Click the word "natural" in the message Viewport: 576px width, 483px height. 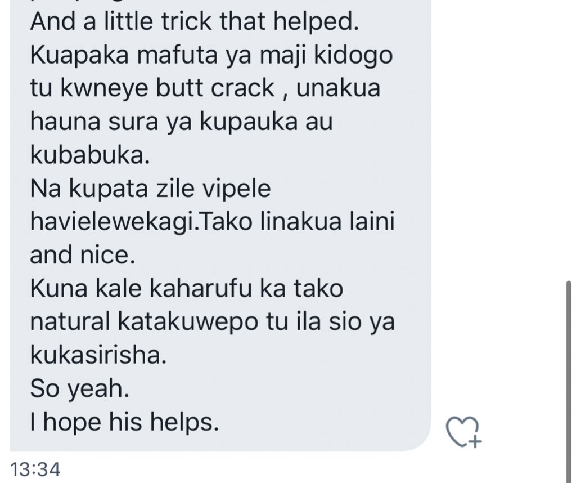(70, 321)
